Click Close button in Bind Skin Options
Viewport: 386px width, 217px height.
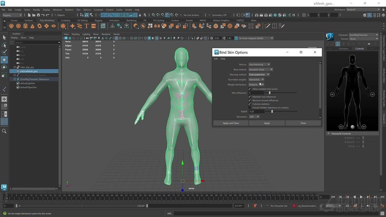(x=303, y=123)
